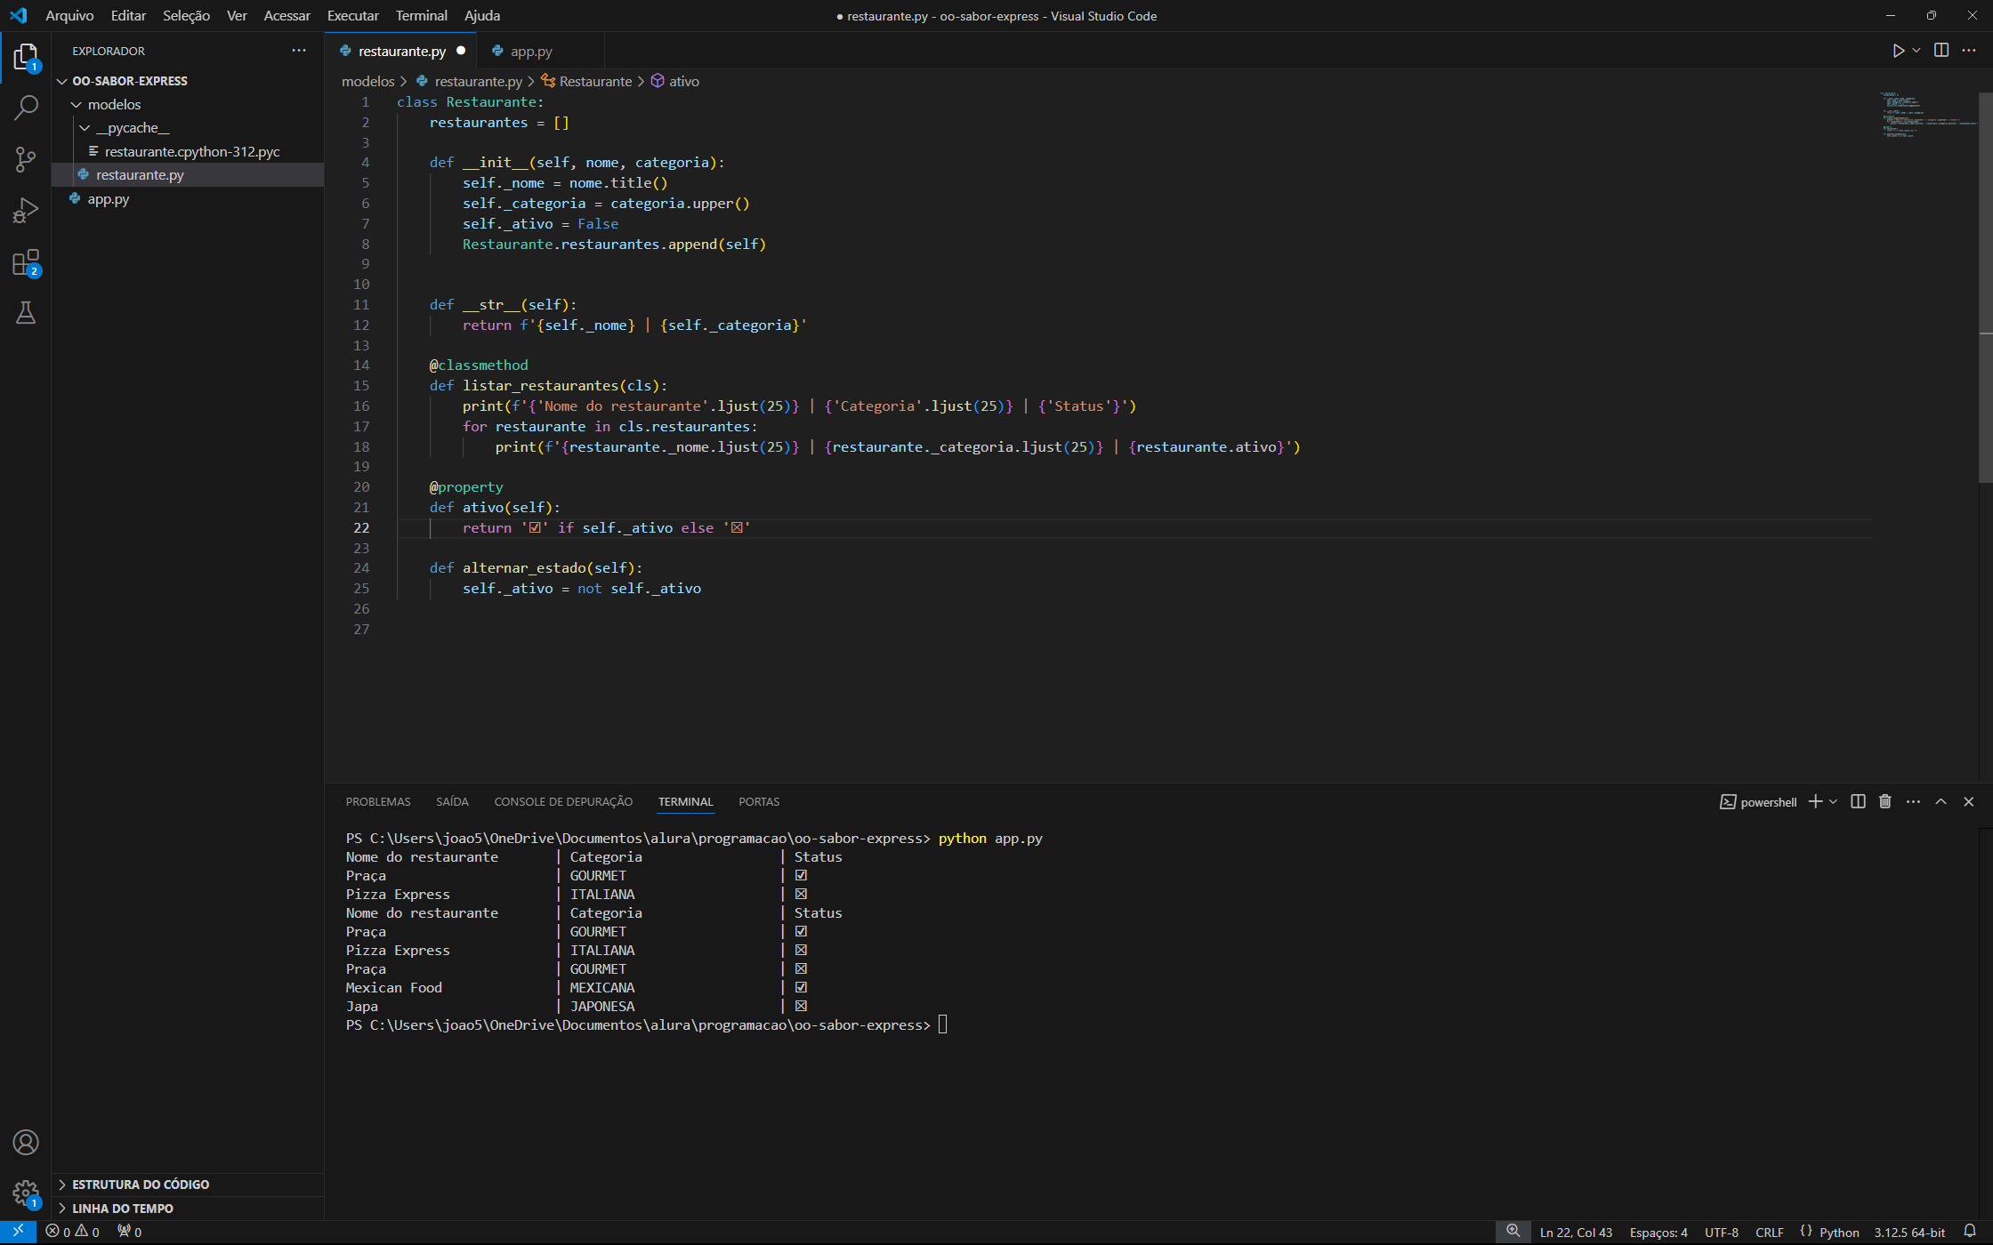Open the Extensions view
This screenshot has height=1245, width=1993.
tap(26, 263)
